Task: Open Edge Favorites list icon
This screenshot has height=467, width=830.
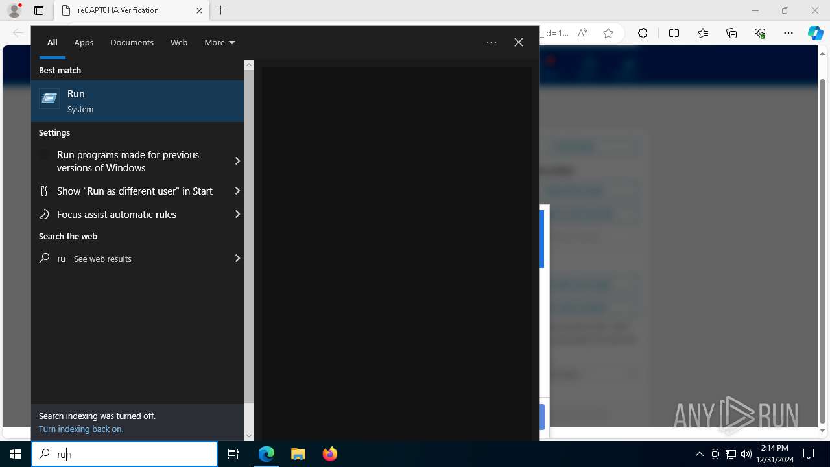Action: 703,33
